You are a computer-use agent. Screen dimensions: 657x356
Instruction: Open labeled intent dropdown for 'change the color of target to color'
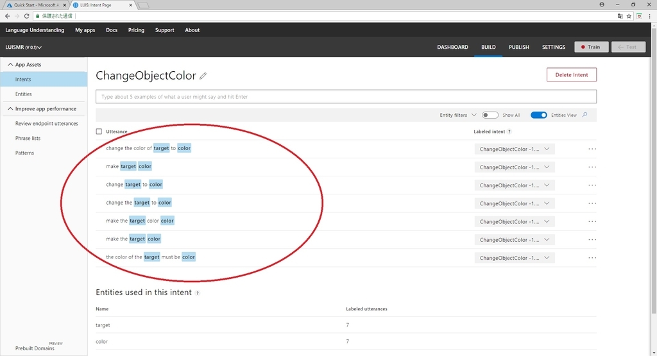point(515,149)
